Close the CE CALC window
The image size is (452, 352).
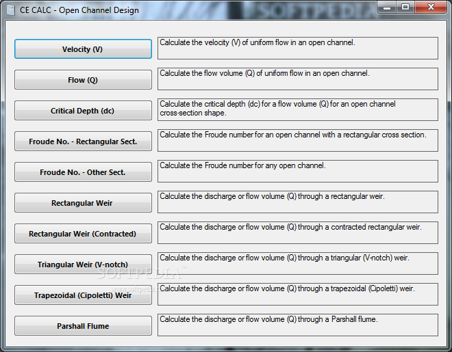pos(431,8)
